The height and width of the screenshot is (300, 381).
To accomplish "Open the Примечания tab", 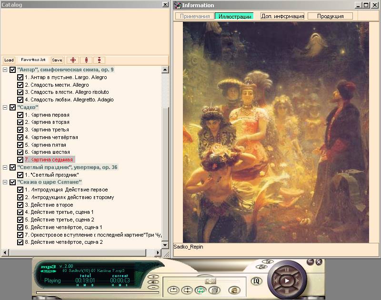I will tap(195, 16).
